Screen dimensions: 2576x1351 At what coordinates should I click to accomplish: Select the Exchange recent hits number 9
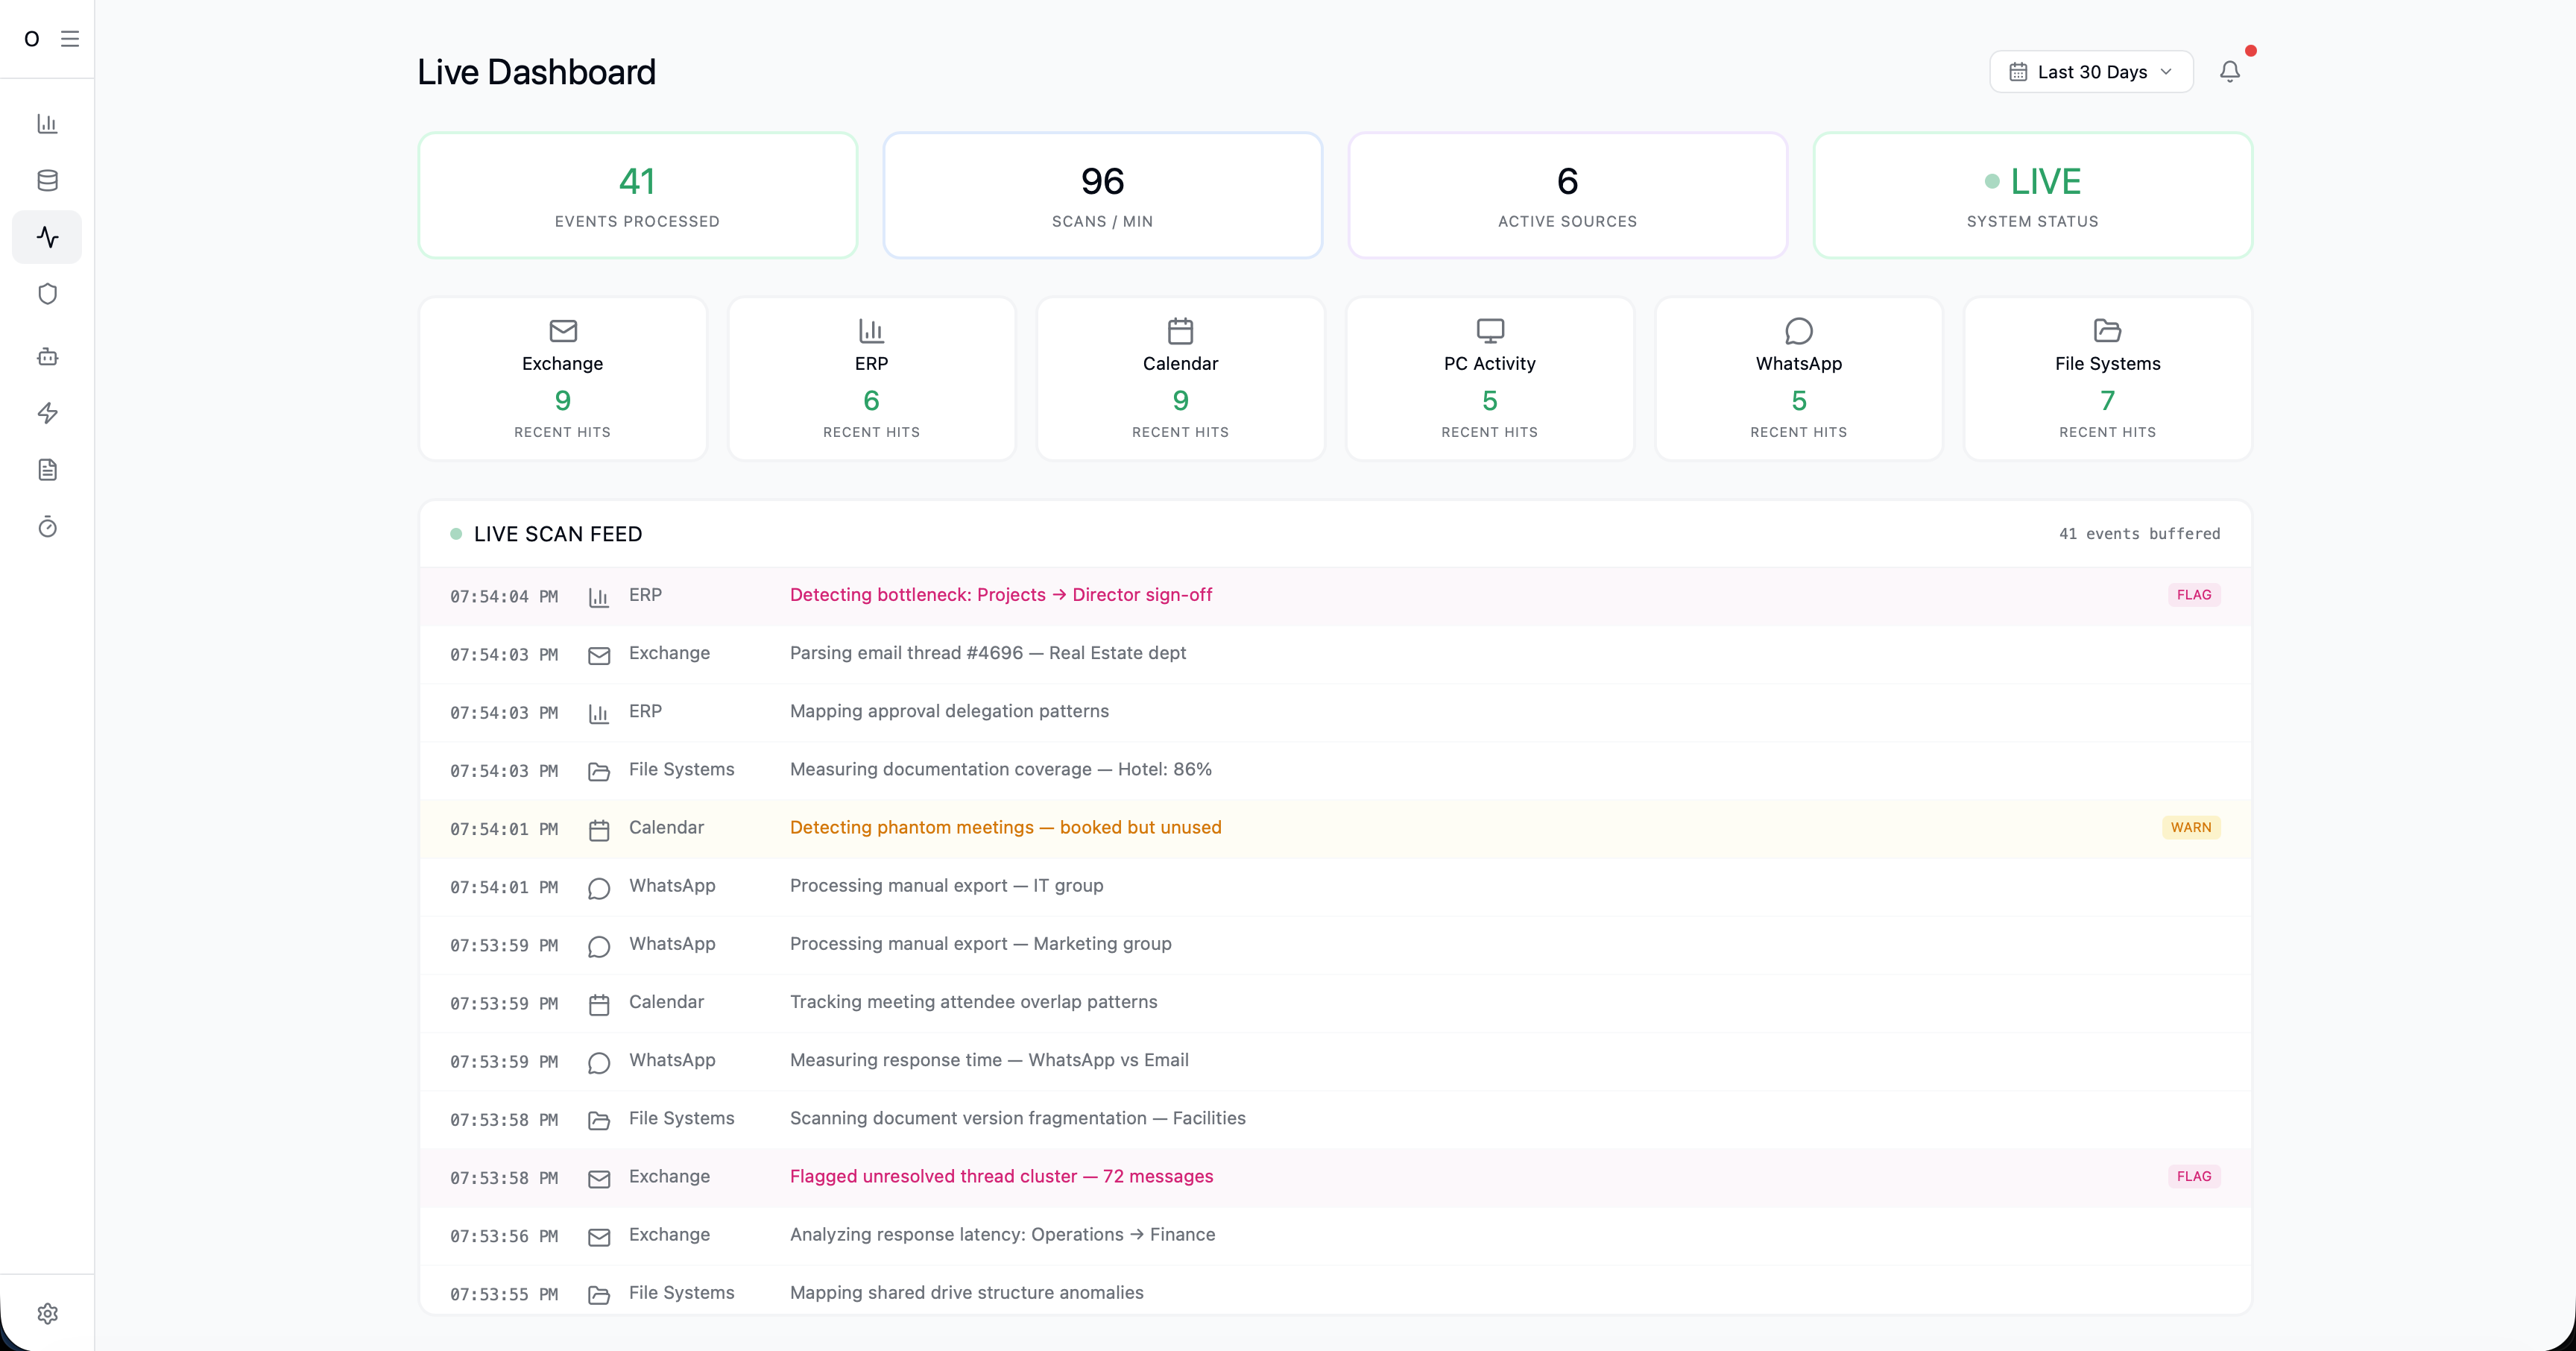coord(563,400)
